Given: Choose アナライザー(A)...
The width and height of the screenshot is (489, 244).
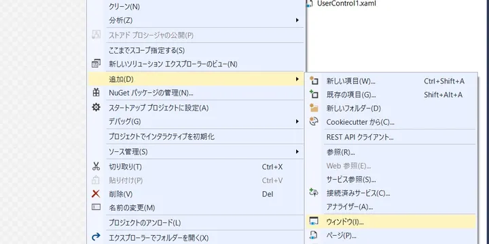Looking at the screenshot, I should click(391, 207).
